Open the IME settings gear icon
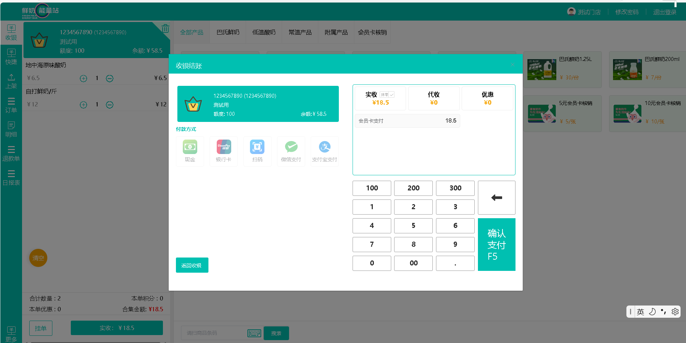 (x=675, y=312)
